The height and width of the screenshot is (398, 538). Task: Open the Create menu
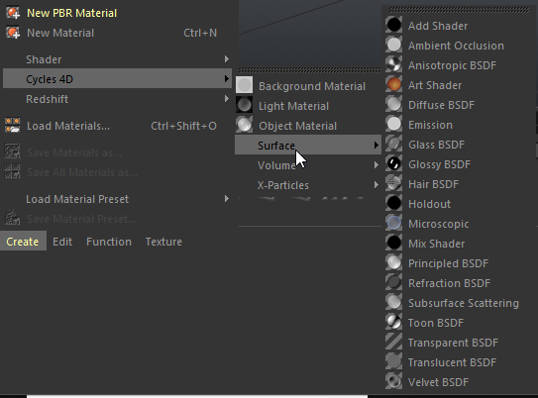pos(23,242)
